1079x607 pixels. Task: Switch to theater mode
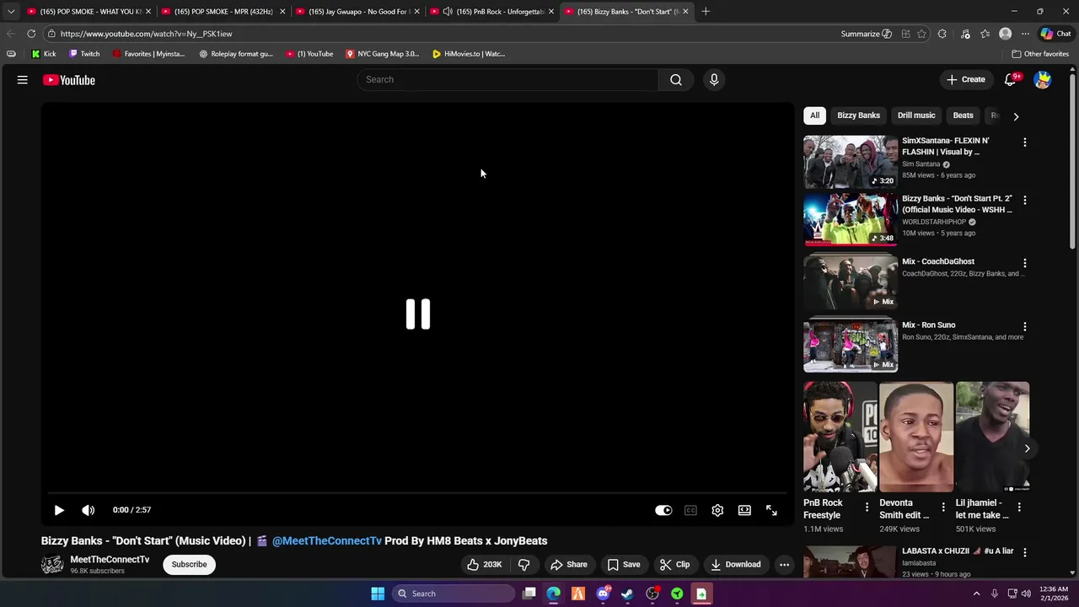744,510
